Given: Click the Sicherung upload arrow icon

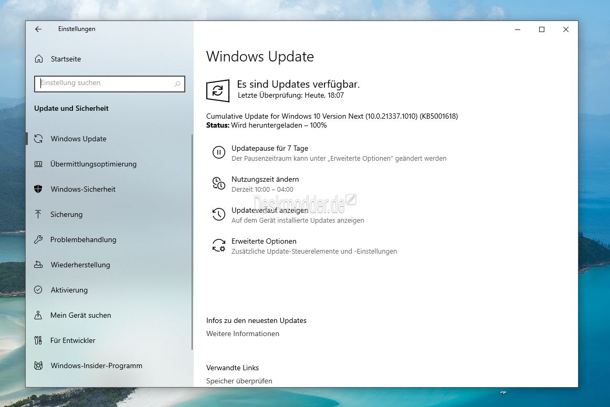Looking at the screenshot, I should [38, 214].
